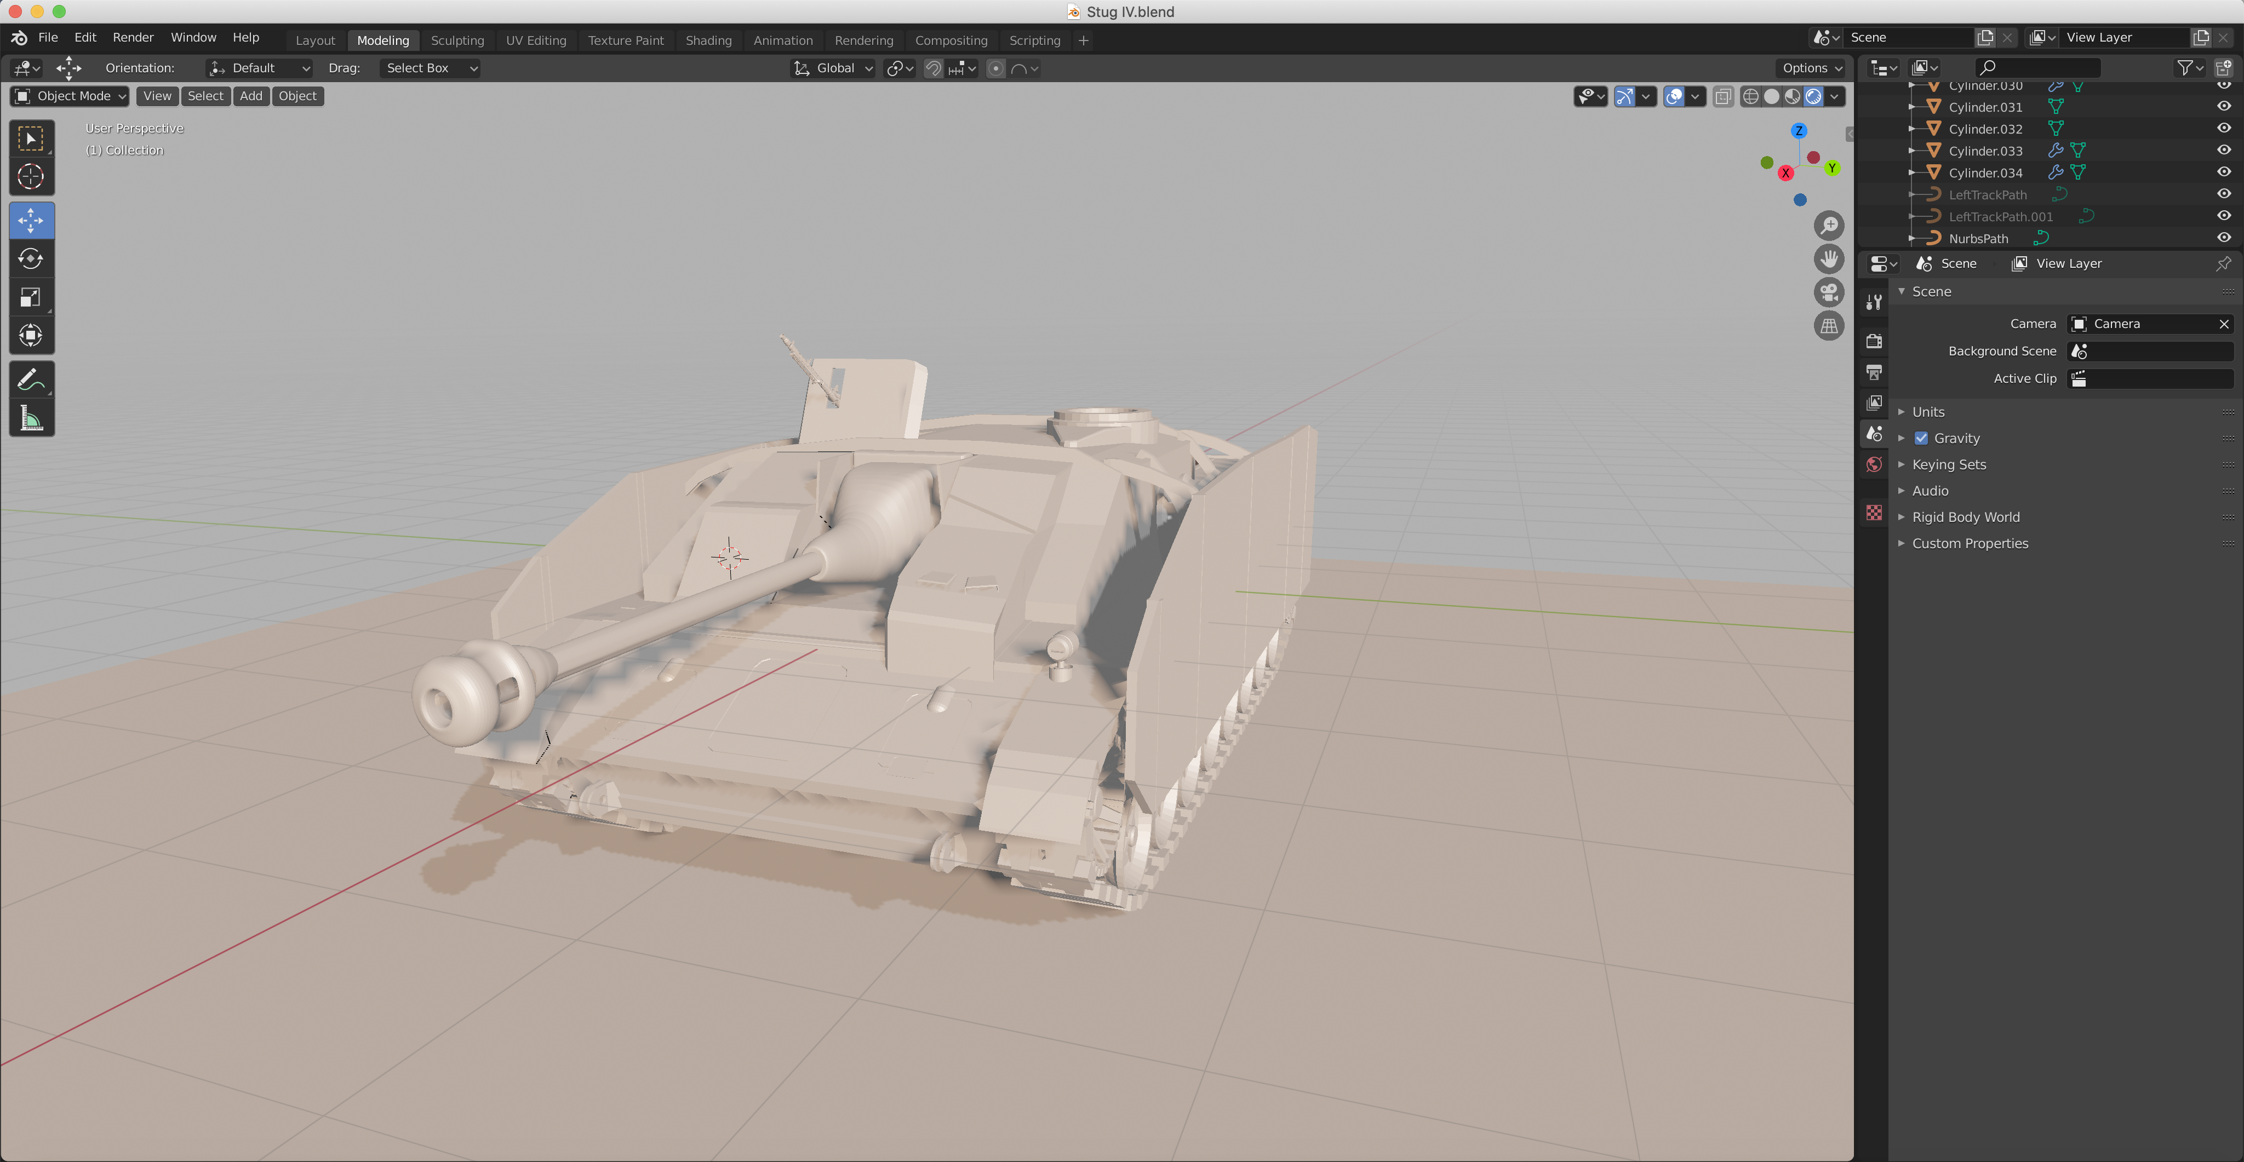Select the Rotate tool in the toolbar
The image size is (2244, 1162).
[31, 258]
